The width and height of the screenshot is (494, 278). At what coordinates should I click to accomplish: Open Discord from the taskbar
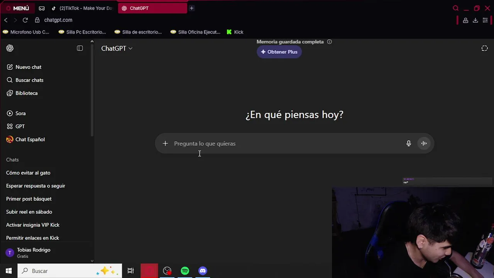pos(203,271)
